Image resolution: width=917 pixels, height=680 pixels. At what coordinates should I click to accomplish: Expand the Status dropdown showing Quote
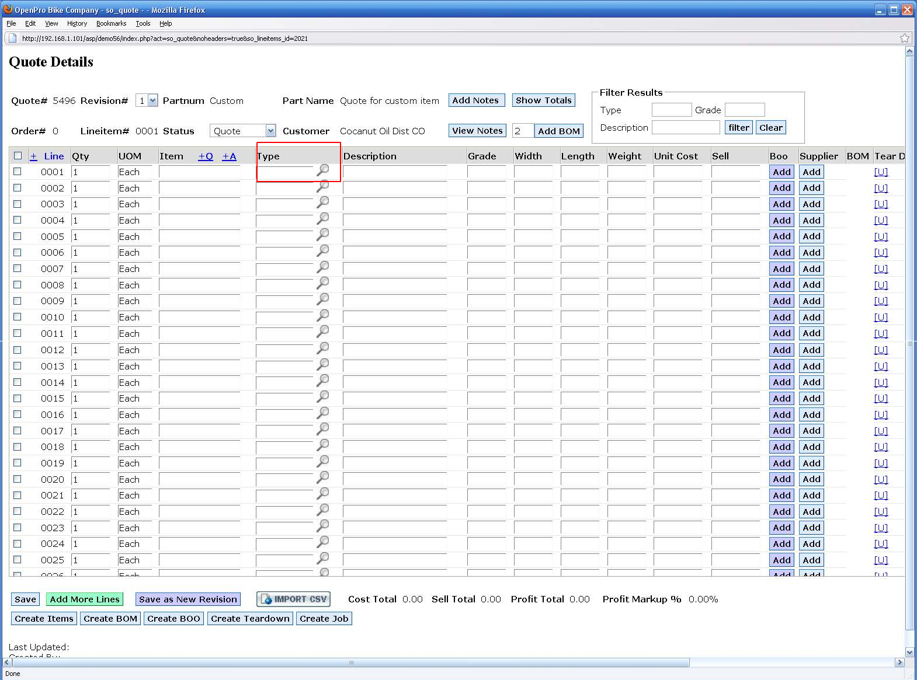pos(270,131)
